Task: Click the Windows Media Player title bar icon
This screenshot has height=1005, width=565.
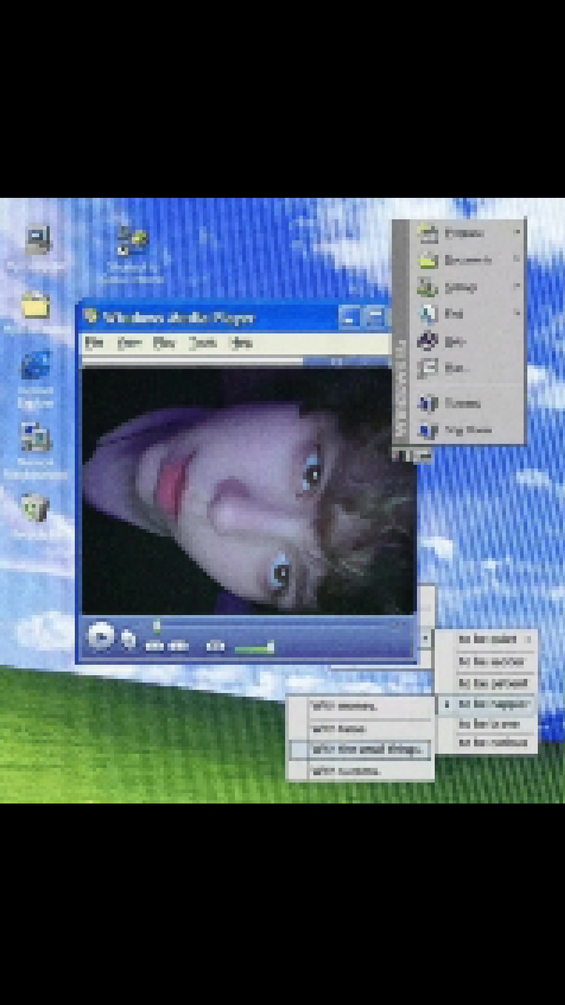Action: (92, 317)
